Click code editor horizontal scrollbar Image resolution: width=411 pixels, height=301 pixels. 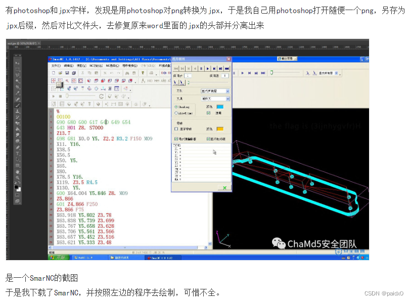pos(127,247)
